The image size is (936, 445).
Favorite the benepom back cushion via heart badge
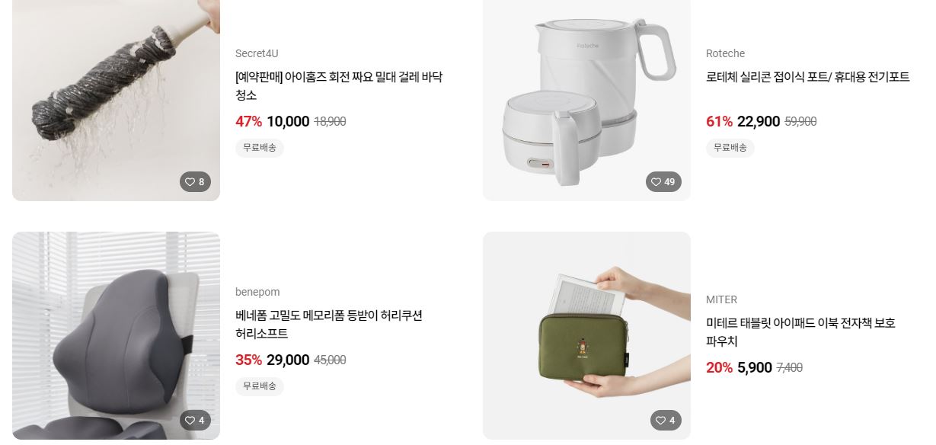pos(195,421)
